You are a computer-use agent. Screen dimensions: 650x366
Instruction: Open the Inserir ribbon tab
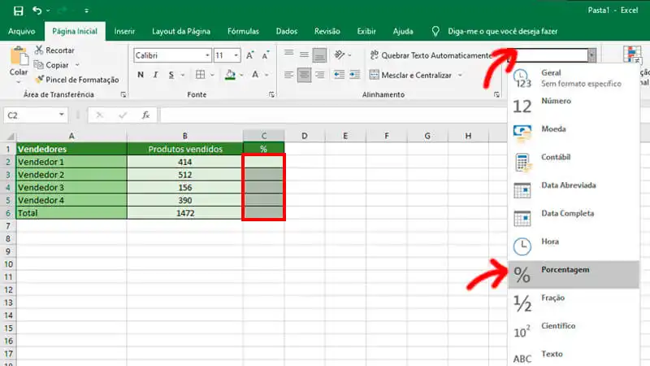(124, 32)
